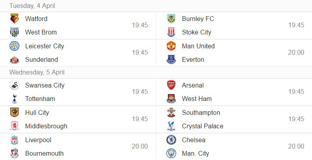Screen dimensions: 312x160
Task: Click the Liverpool club crest
Action: click(x=15, y=140)
